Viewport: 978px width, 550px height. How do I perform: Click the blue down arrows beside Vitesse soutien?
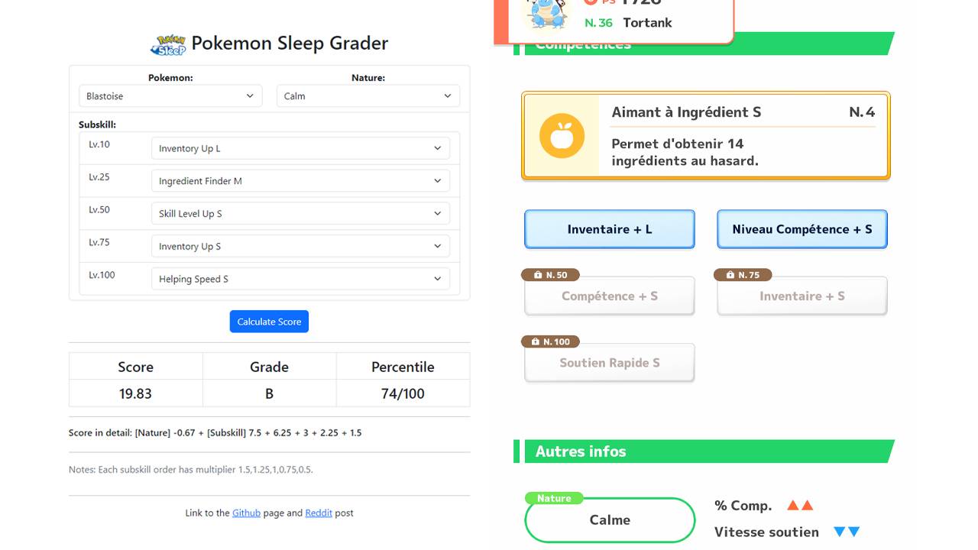(847, 532)
